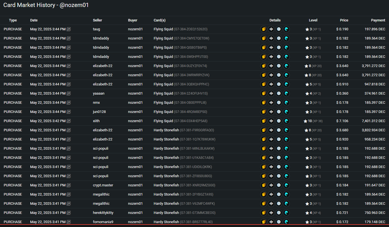This screenshot has height=227, width=389.
Task: Click the water element icon in the G7-384-3QBXQHPPHC row
Action: point(287,84)
